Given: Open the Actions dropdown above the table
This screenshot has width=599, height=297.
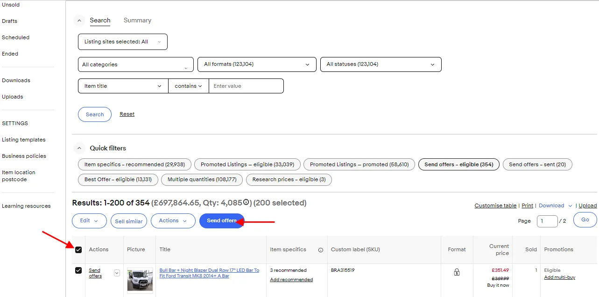Looking at the screenshot, I should coord(173,221).
